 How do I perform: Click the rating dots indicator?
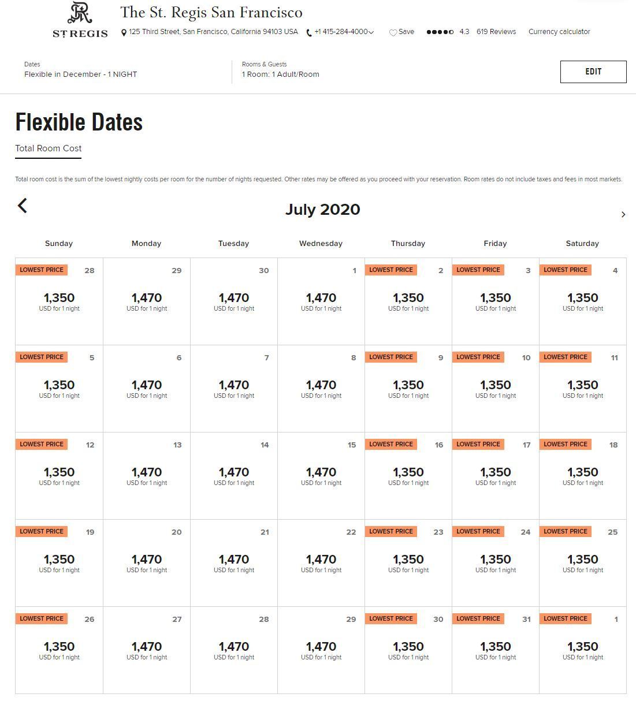pyautogui.click(x=440, y=32)
